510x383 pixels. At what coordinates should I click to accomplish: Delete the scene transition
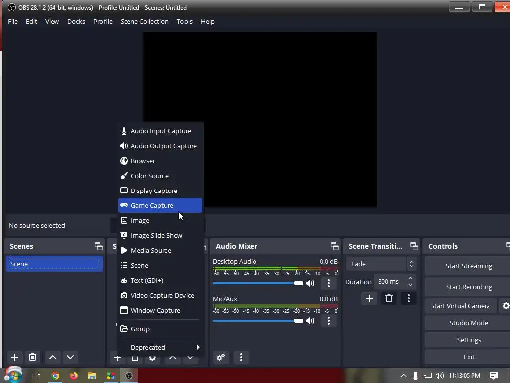pos(389,298)
